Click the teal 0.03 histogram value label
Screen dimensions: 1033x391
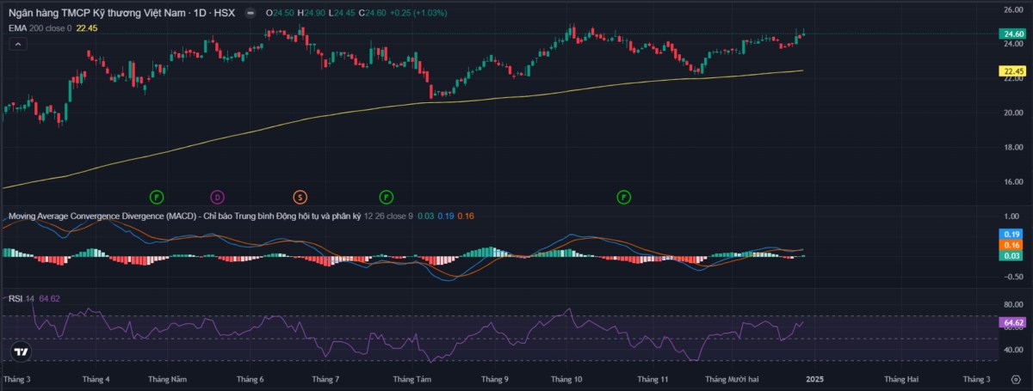(1011, 255)
